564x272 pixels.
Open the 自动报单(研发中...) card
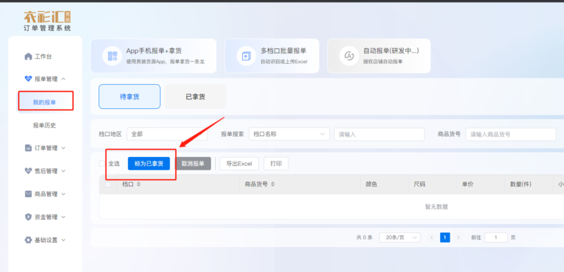pos(379,56)
